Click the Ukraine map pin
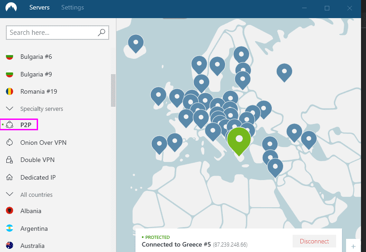 tap(264, 109)
